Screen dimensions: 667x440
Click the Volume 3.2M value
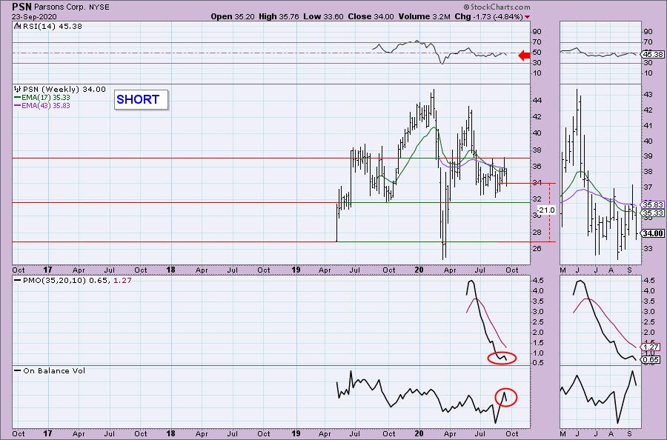424,16
